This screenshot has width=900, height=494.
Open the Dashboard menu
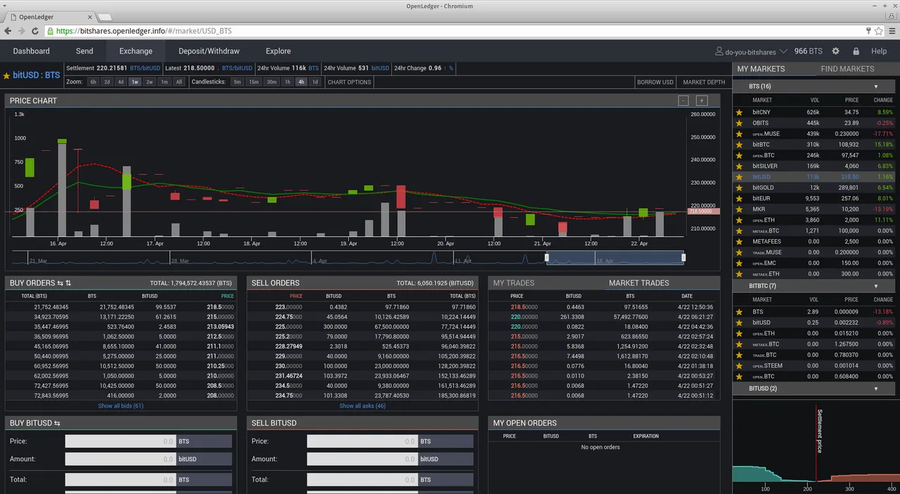pos(32,51)
